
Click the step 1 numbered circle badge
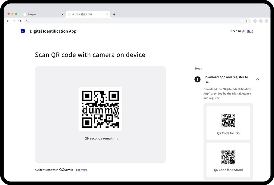point(197,79)
